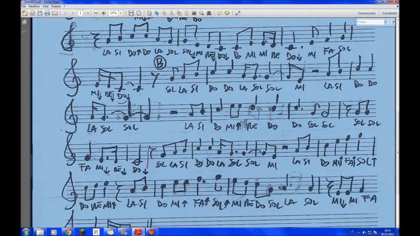
Task: Click the fit-width scrolling mode icon
Action: [x=131, y=13]
